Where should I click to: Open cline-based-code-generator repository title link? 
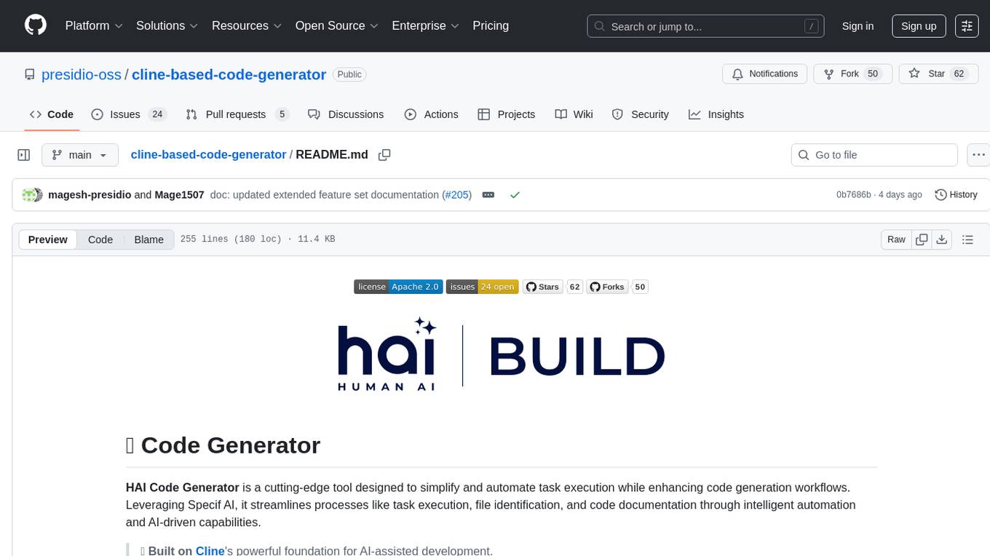click(x=229, y=74)
